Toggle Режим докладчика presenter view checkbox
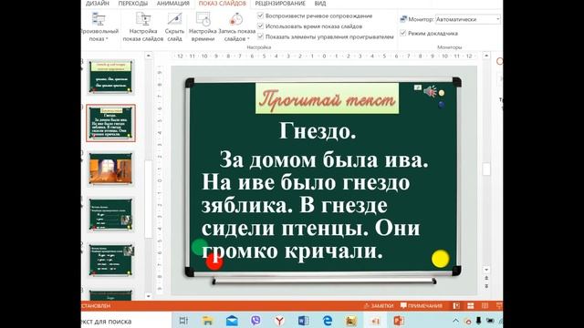This screenshot has width=584, height=328. click(x=403, y=33)
